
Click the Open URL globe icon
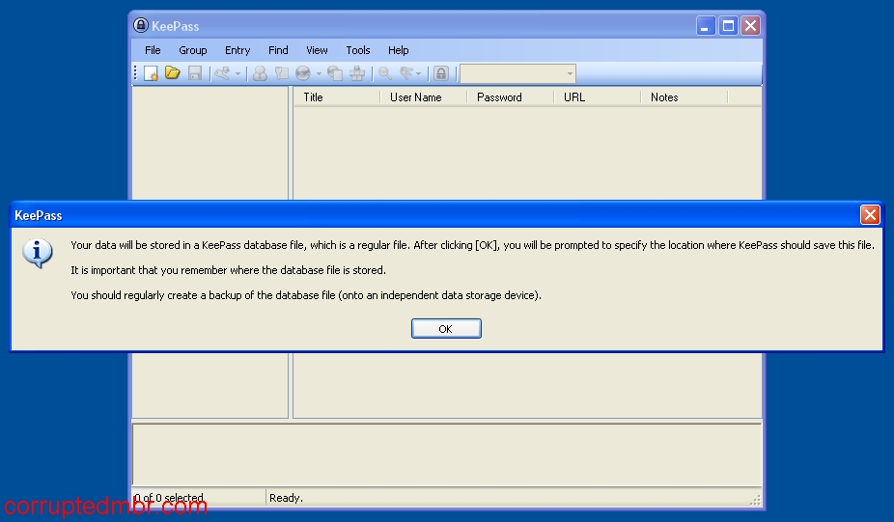click(x=303, y=73)
